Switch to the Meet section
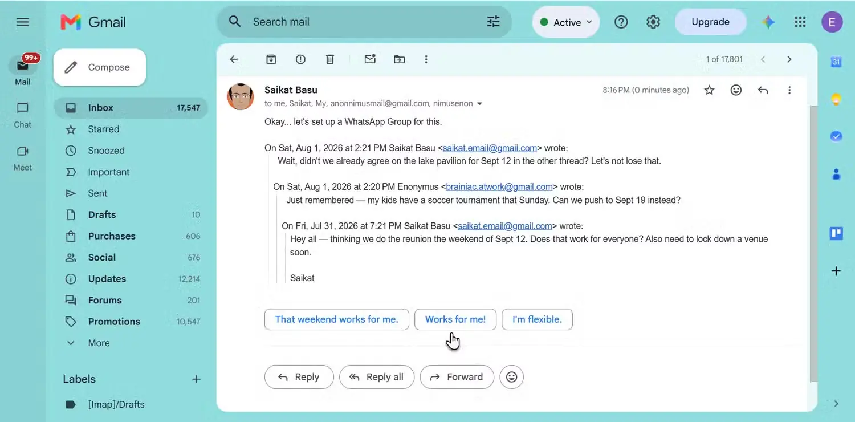Viewport: 855px width, 422px height. point(23,158)
